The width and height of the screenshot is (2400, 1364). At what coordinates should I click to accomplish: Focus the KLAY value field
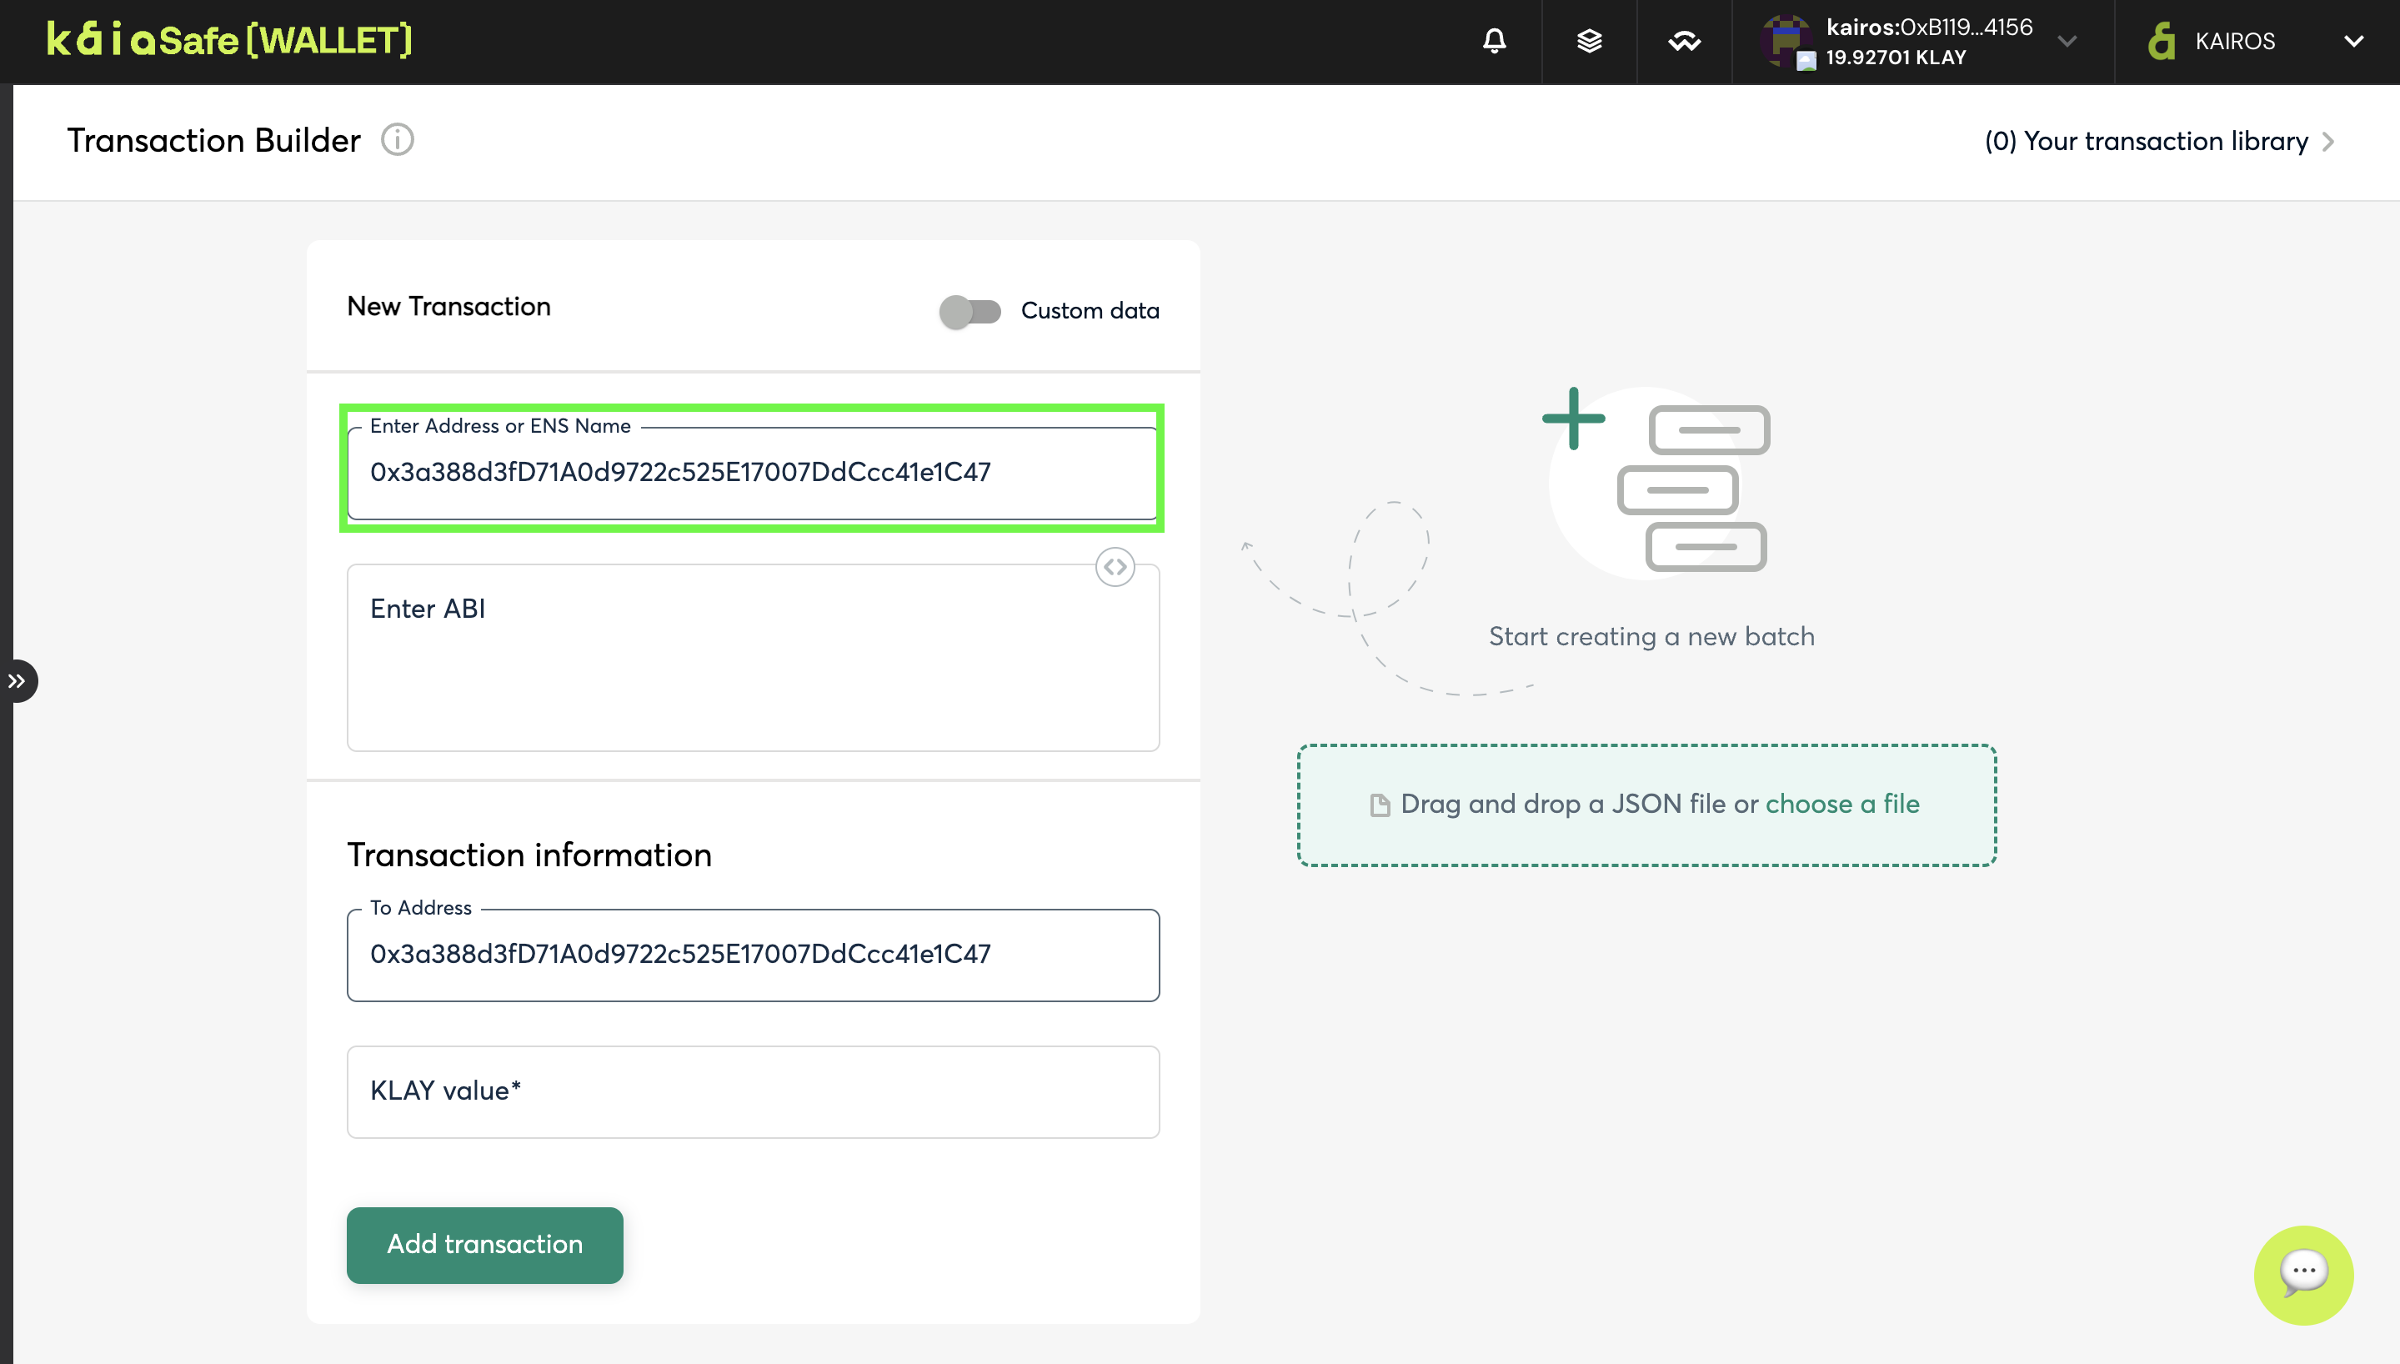point(752,1091)
